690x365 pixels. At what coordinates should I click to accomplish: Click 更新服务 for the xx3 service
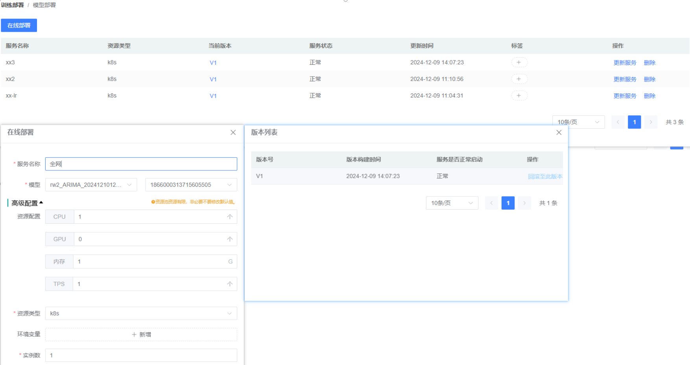pos(625,63)
